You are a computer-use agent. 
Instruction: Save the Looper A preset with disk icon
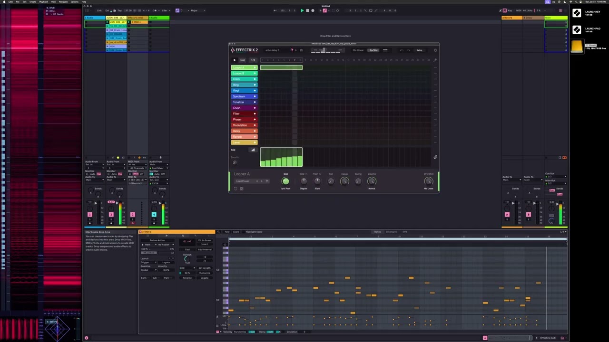coord(267,181)
